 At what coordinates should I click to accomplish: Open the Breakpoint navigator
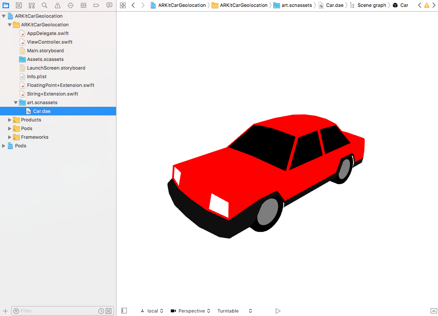(96, 5)
